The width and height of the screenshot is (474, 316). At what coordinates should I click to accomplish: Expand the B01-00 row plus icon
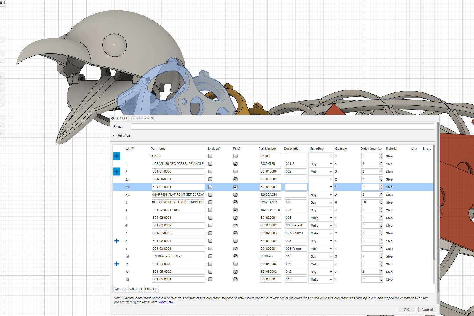click(x=116, y=156)
